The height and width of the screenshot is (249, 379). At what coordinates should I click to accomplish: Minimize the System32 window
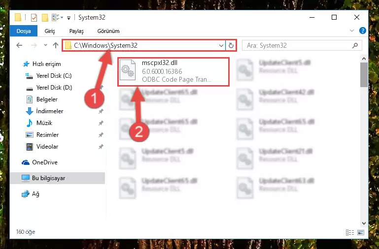click(x=312, y=17)
